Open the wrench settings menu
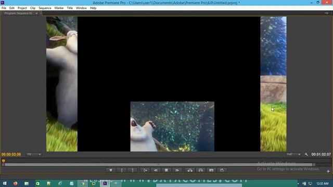Image resolution: width=333 pixels, height=187 pixels. [x=306, y=154]
